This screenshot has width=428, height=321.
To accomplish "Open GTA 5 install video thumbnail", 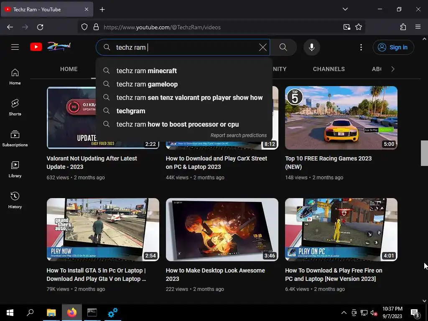I will click(x=103, y=229).
